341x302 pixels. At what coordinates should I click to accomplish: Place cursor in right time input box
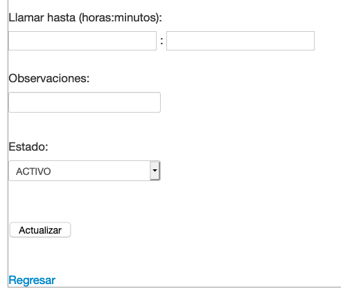pyautogui.click(x=241, y=41)
